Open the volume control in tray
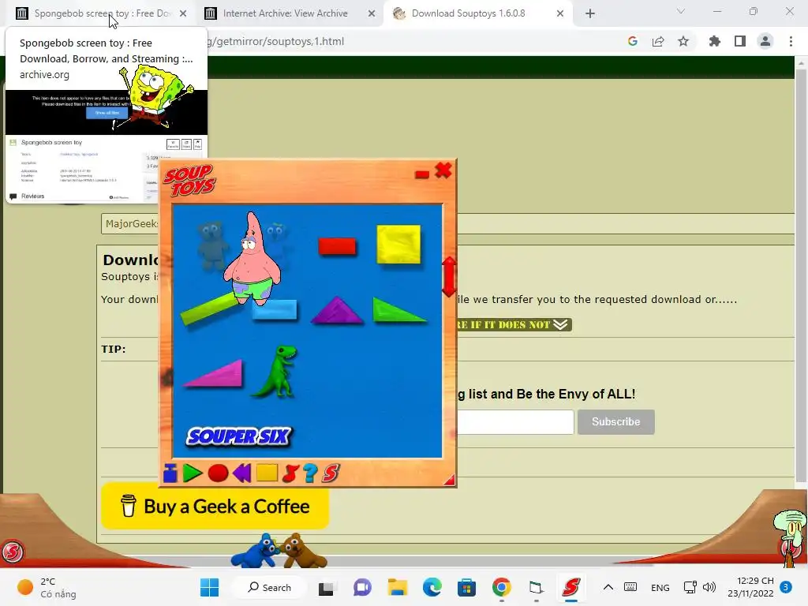The width and height of the screenshot is (808, 606). pyautogui.click(x=709, y=587)
